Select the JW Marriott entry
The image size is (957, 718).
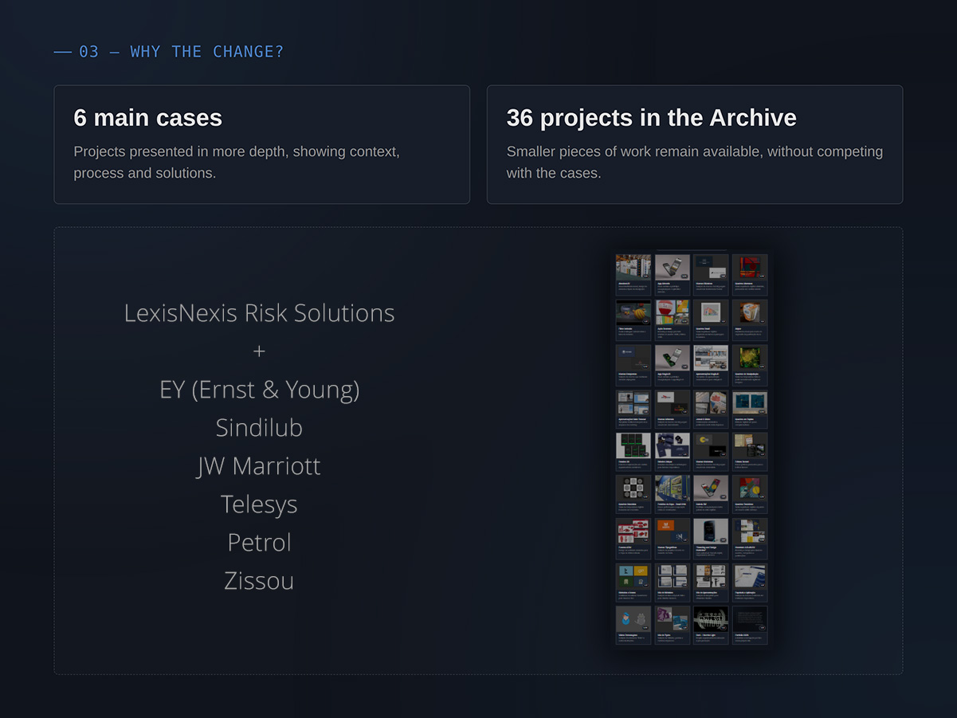tap(259, 465)
